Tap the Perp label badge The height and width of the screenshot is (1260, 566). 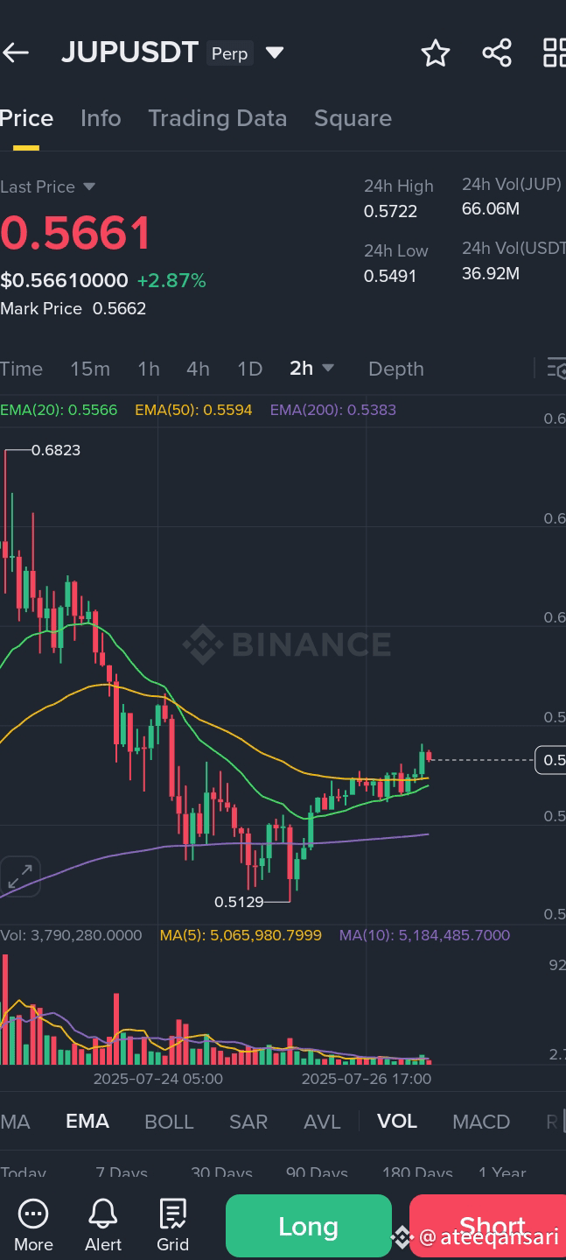click(x=230, y=53)
